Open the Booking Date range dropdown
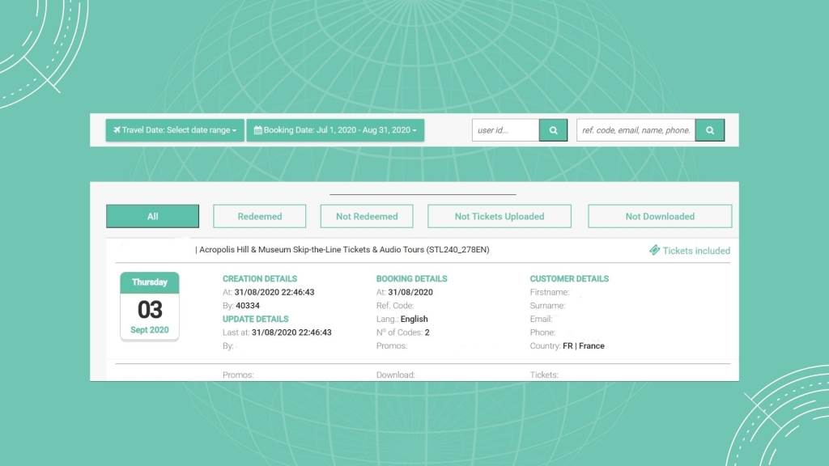The image size is (829, 466). (335, 130)
